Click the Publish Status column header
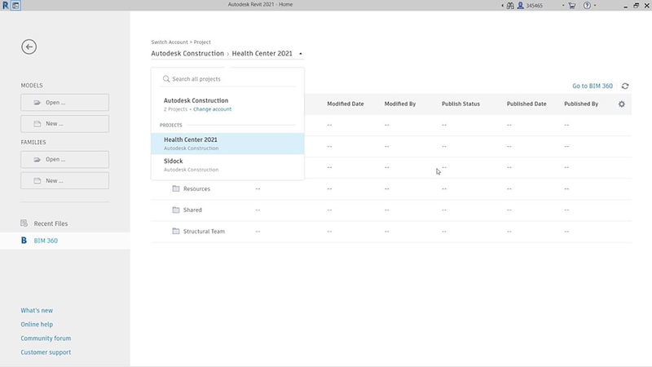652x367 pixels. point(460,104)
